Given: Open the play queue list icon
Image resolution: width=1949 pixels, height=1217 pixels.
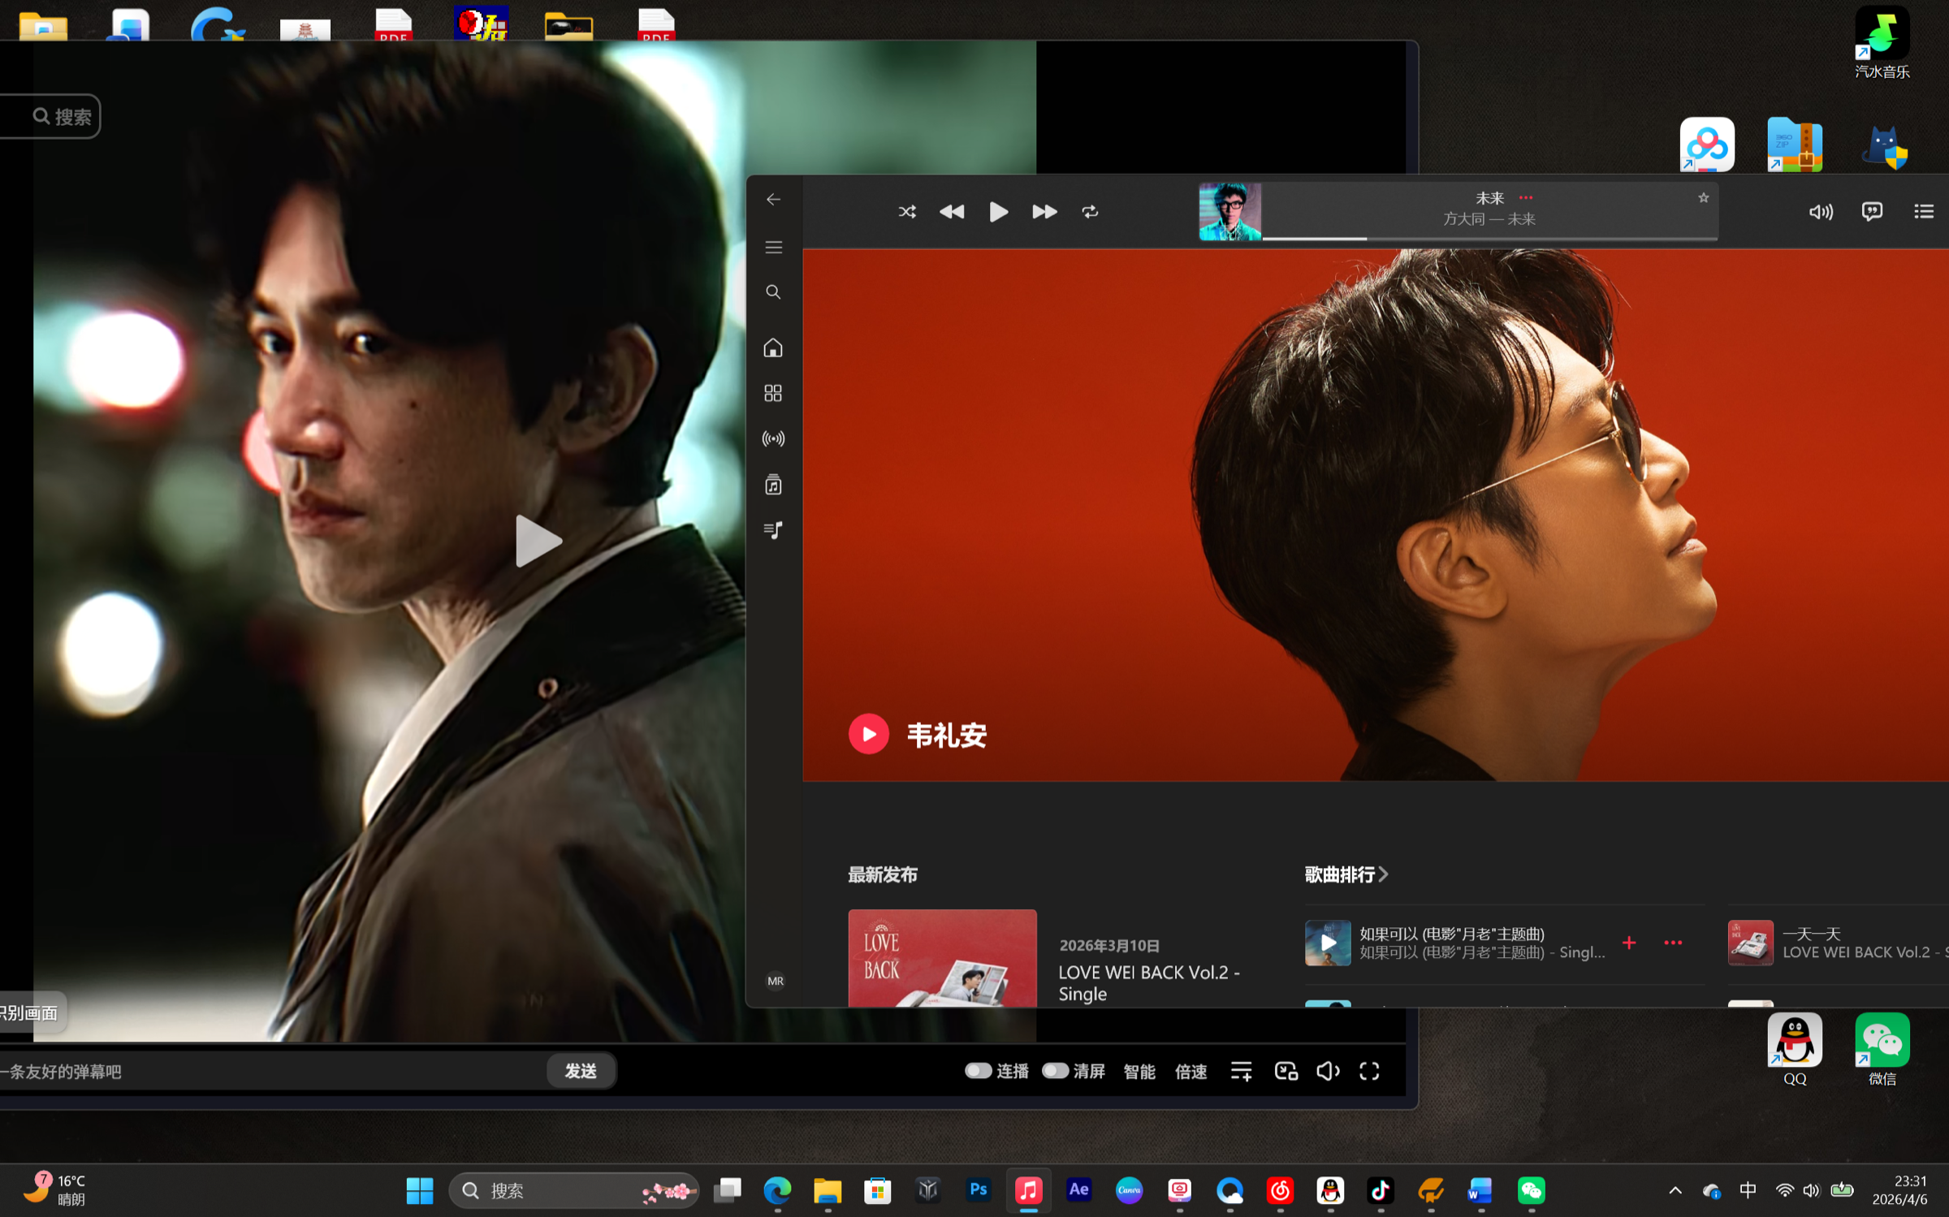Looking at the screenshot, I should pyautogui.click(x=1923, y=212).
